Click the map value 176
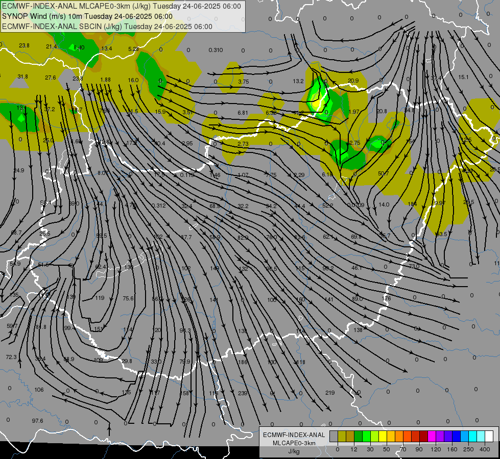 click(x=386, y=298)
